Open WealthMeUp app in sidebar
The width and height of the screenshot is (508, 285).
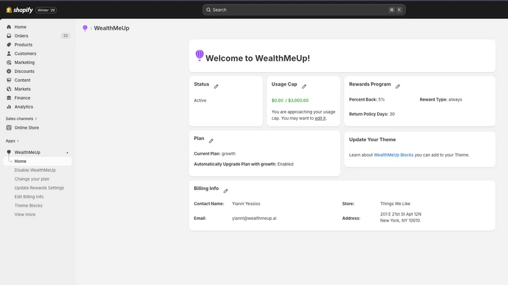pyautogui.click(x=27, y=152)
